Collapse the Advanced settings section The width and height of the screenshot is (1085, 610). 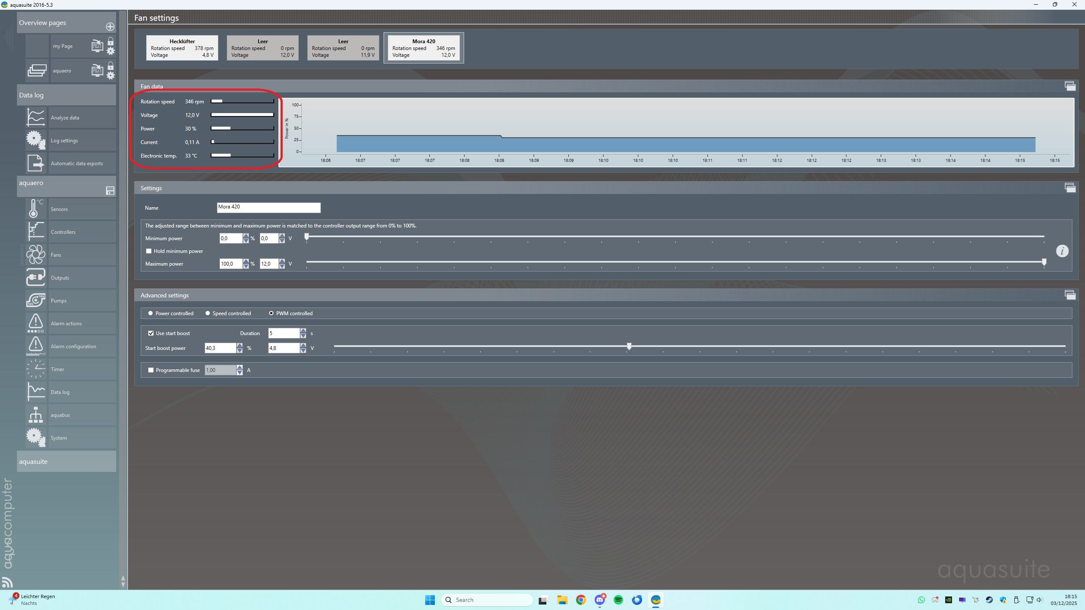point(1070,295)
